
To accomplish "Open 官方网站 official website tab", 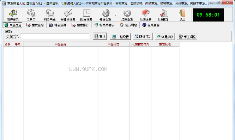I will (x=128, y=25).
